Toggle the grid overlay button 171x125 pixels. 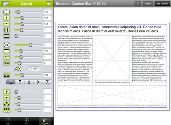(138, 4)
